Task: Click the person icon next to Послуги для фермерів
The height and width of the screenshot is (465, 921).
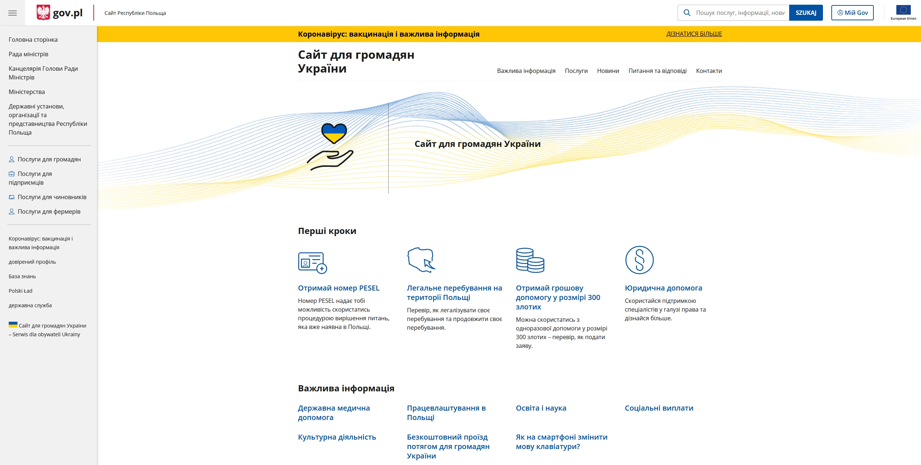Action: pyautogui.click(x=12, y=211)
